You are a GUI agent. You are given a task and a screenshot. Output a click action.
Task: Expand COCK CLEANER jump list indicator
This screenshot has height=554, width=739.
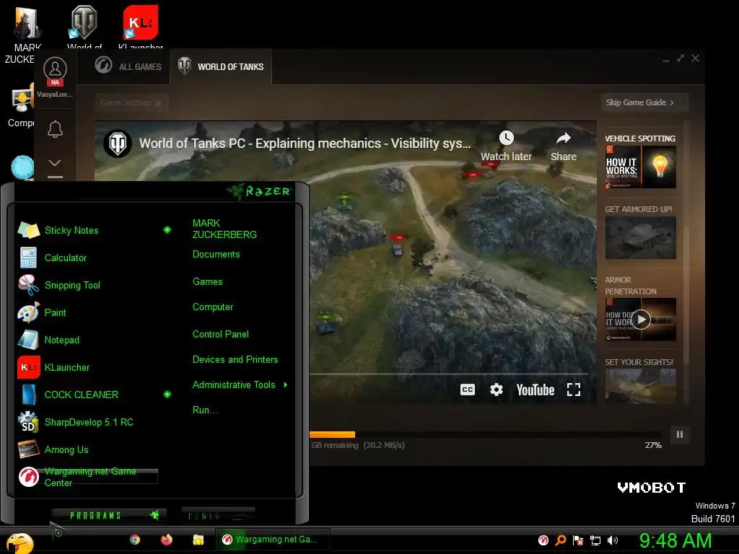[167, 395]
